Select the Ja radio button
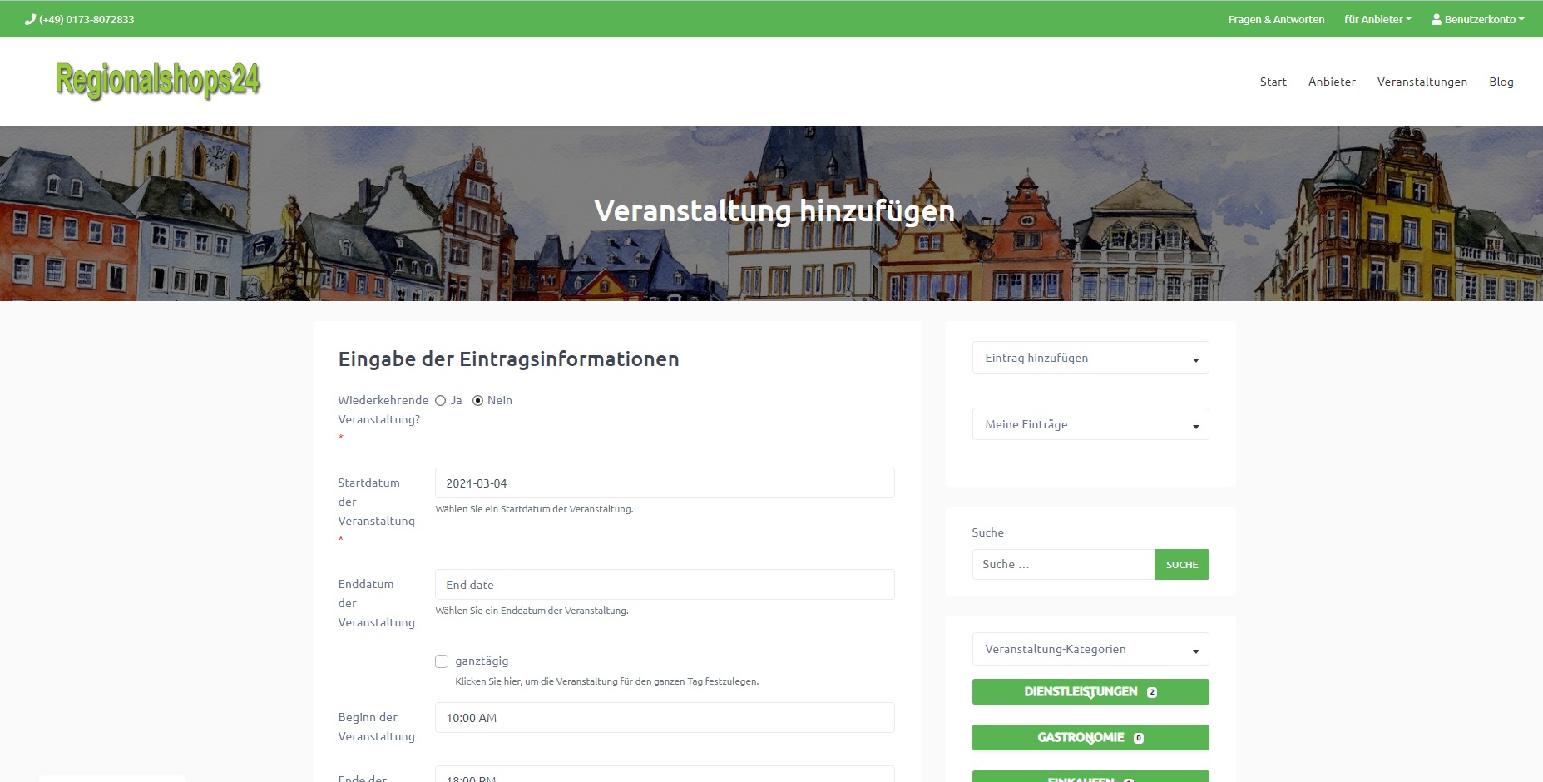Screen dimensions: 1543x782 tap(441, 401)
